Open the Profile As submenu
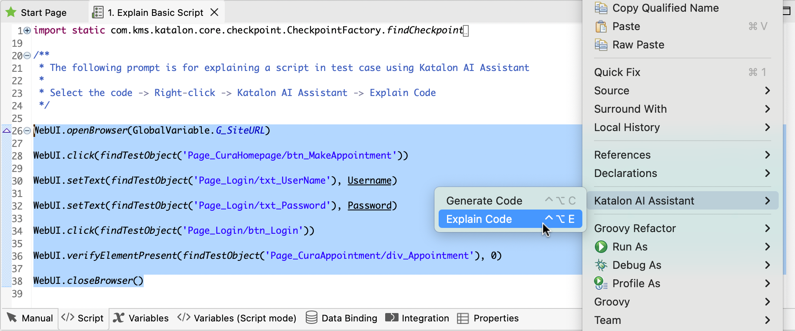This screenshot has height=331, width=795. pyautogui.click(x=682, y=283)
